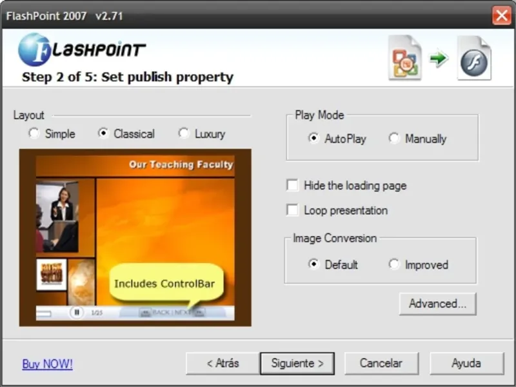Click the green conversion arrow icon

point(439,59)
